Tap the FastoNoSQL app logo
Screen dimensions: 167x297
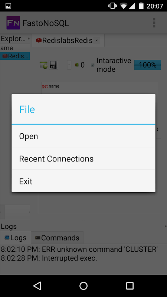(x=13, y=23)
